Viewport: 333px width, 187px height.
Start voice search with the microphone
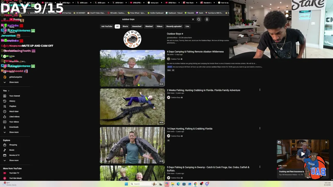click(207, 19)
